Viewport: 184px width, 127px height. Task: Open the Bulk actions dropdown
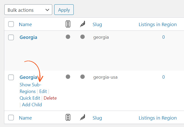point(28,10)
